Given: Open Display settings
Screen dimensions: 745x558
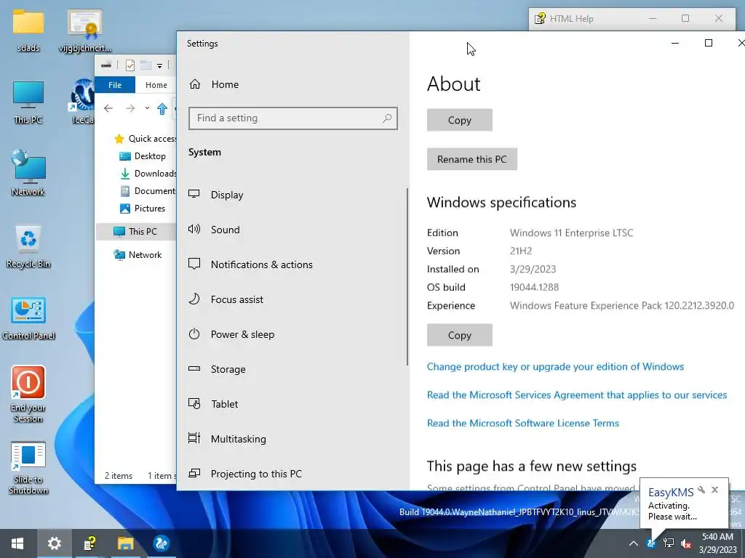Looking at the screenshot, I should click(292, 195).
